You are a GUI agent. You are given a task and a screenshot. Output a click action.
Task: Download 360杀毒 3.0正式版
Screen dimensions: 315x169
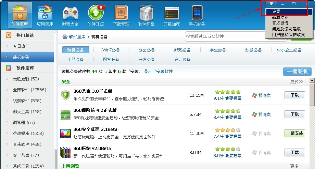[x=295, y=95]
